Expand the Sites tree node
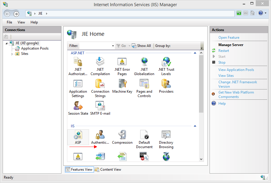This screenshot has height=183, width=271. click(12, 54)
